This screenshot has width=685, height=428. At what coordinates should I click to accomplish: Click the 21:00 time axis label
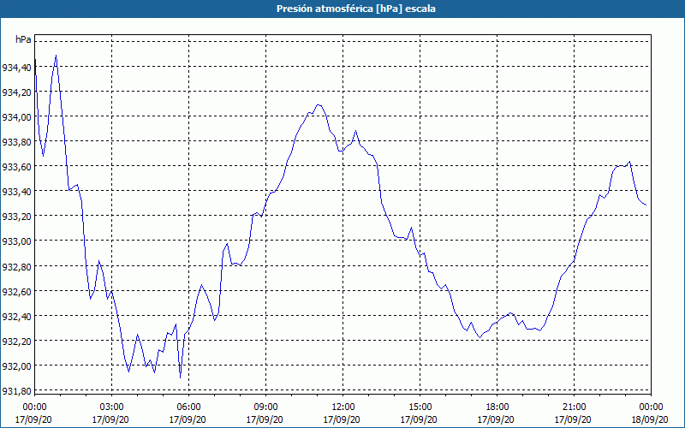574,407
